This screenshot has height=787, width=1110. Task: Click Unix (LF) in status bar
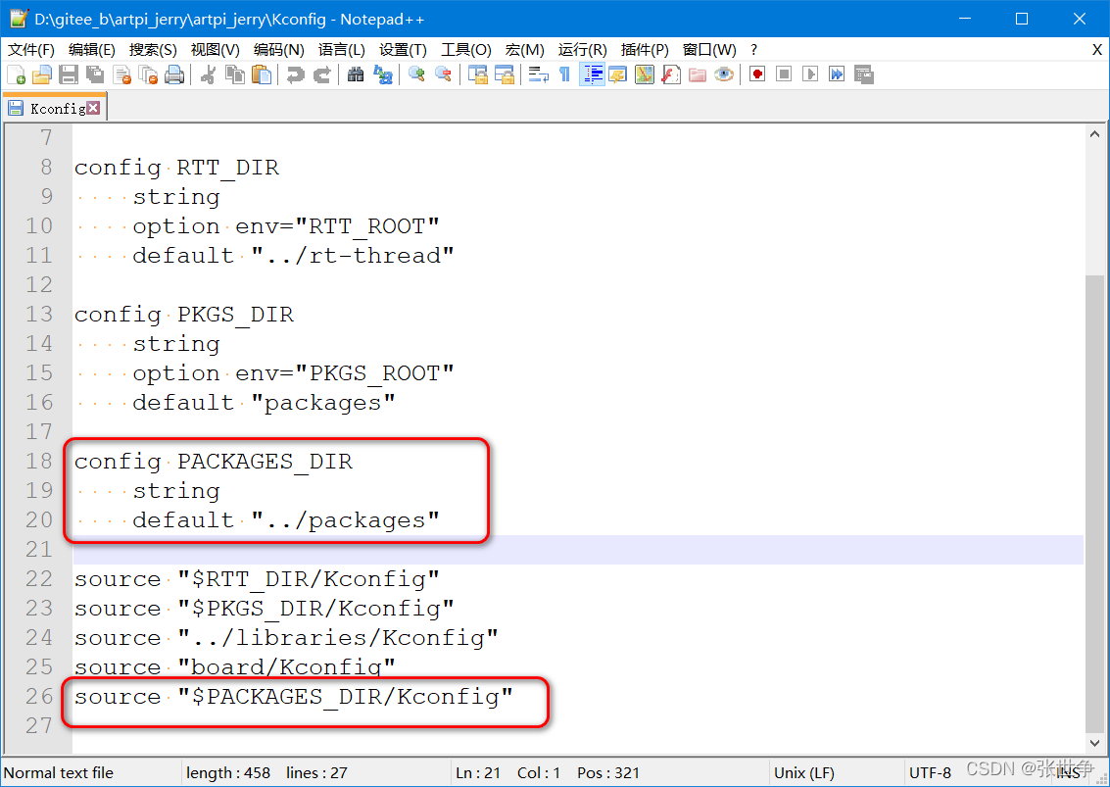pos(804,773)
